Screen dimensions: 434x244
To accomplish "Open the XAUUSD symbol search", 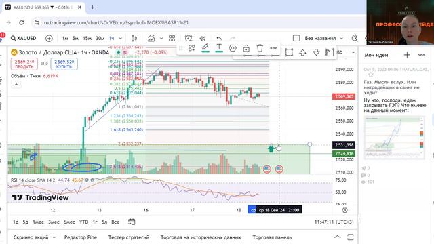I will [x=24, y=38].
